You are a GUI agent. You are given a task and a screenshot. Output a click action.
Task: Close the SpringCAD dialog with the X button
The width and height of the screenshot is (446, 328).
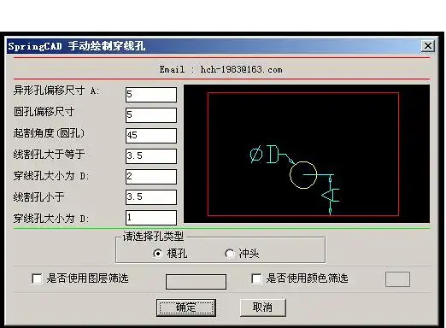428,46
